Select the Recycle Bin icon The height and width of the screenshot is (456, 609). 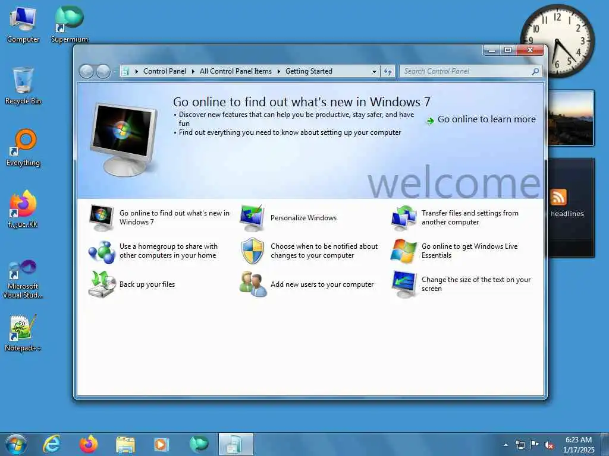23,86
